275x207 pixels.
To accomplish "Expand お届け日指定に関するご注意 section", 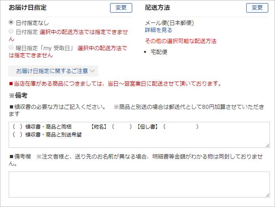I will click(x=53, y=71).
